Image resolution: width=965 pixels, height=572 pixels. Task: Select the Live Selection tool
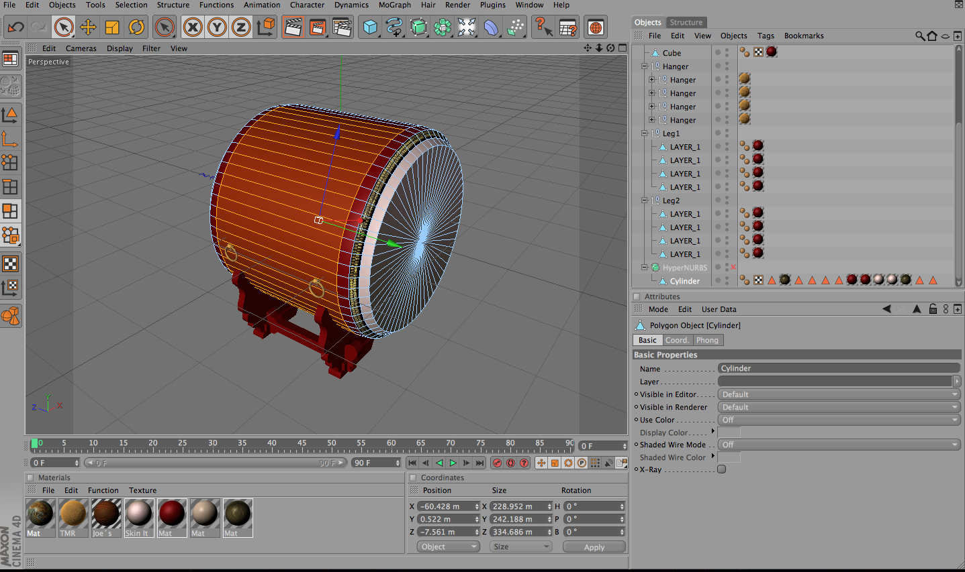(64, 27)
